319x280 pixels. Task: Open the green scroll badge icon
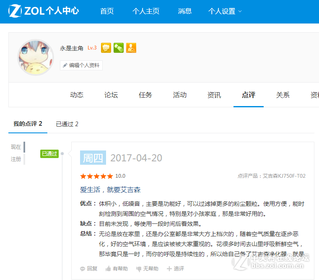pos(119,48)
